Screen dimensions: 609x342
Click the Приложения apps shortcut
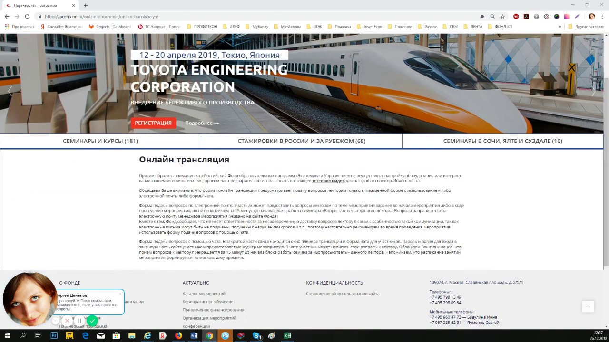tap(20, 27)
